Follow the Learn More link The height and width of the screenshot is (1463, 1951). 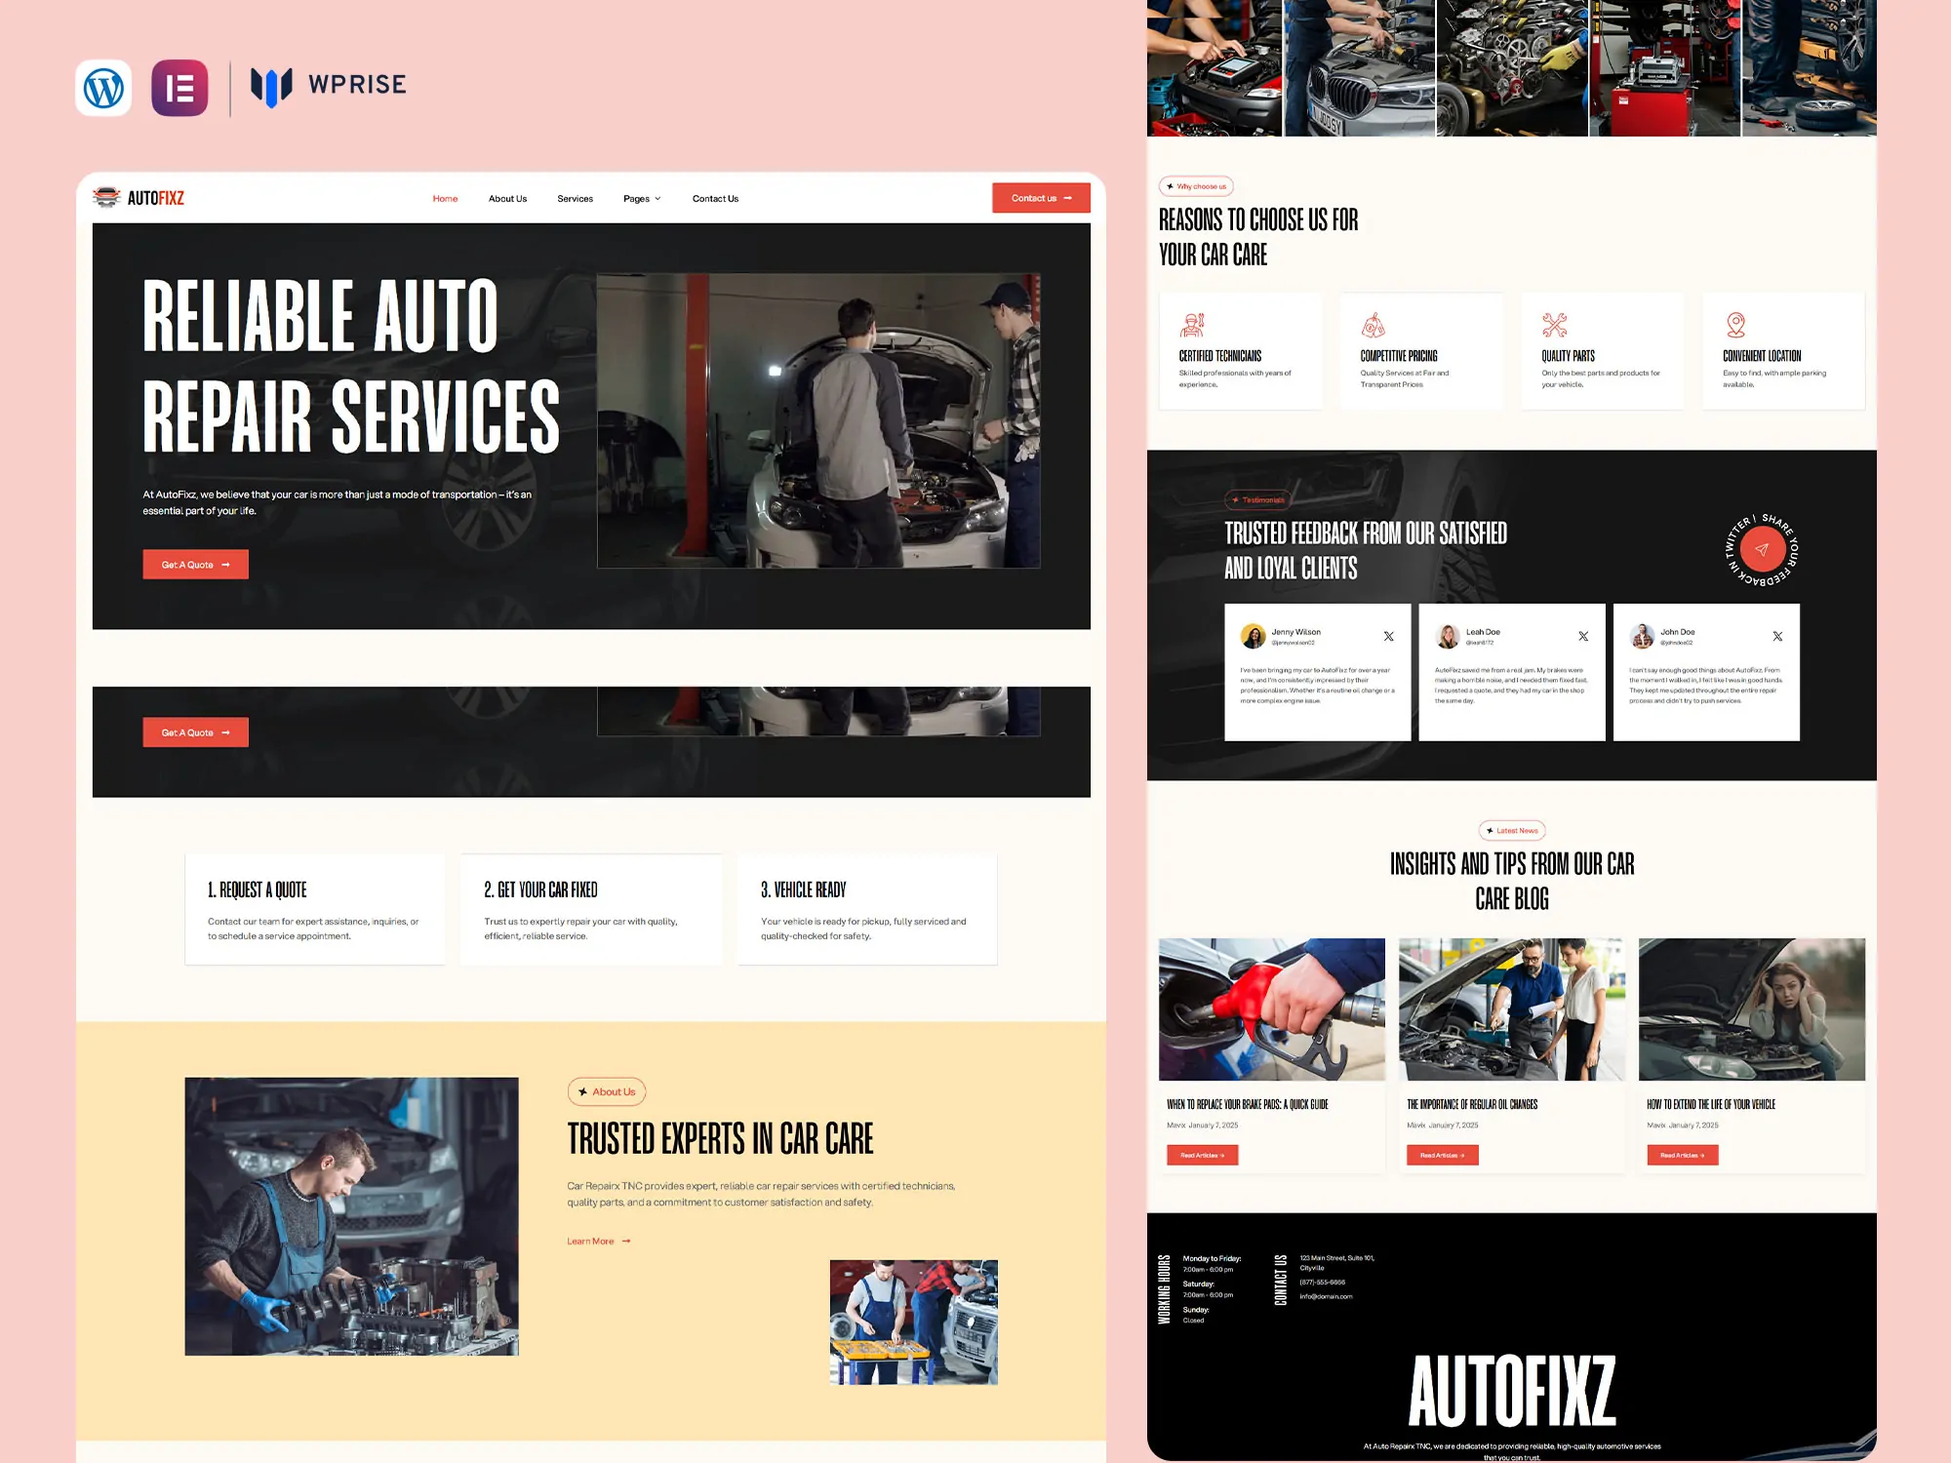coord(597,1241)
